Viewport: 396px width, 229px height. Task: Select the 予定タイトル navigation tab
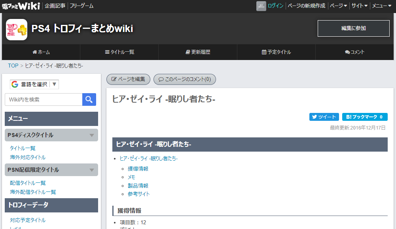[x=276, y=52]
